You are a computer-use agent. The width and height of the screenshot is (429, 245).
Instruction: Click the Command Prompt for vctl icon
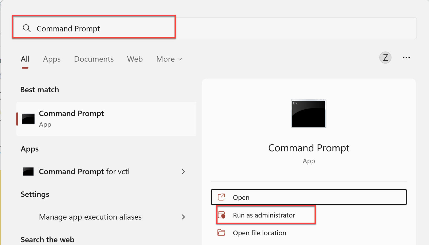point(28,171)
